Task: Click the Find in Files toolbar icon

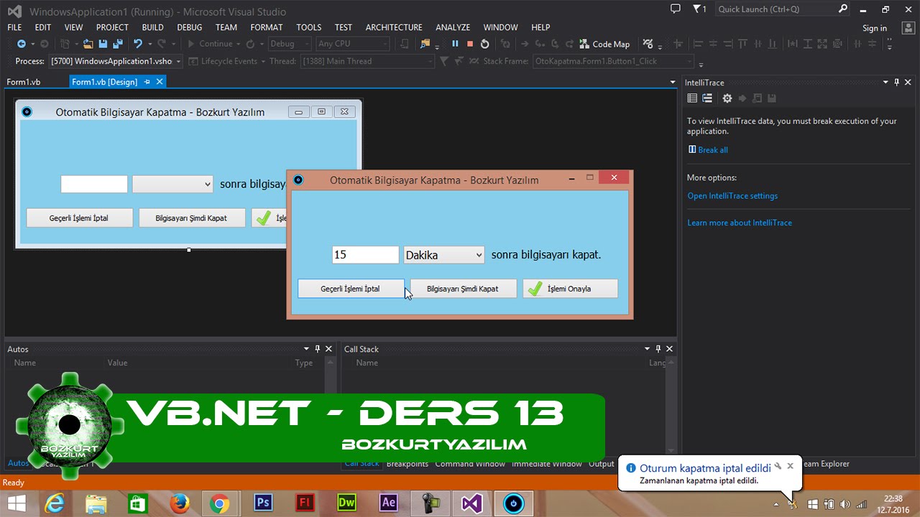Action: tap(425, 44)
